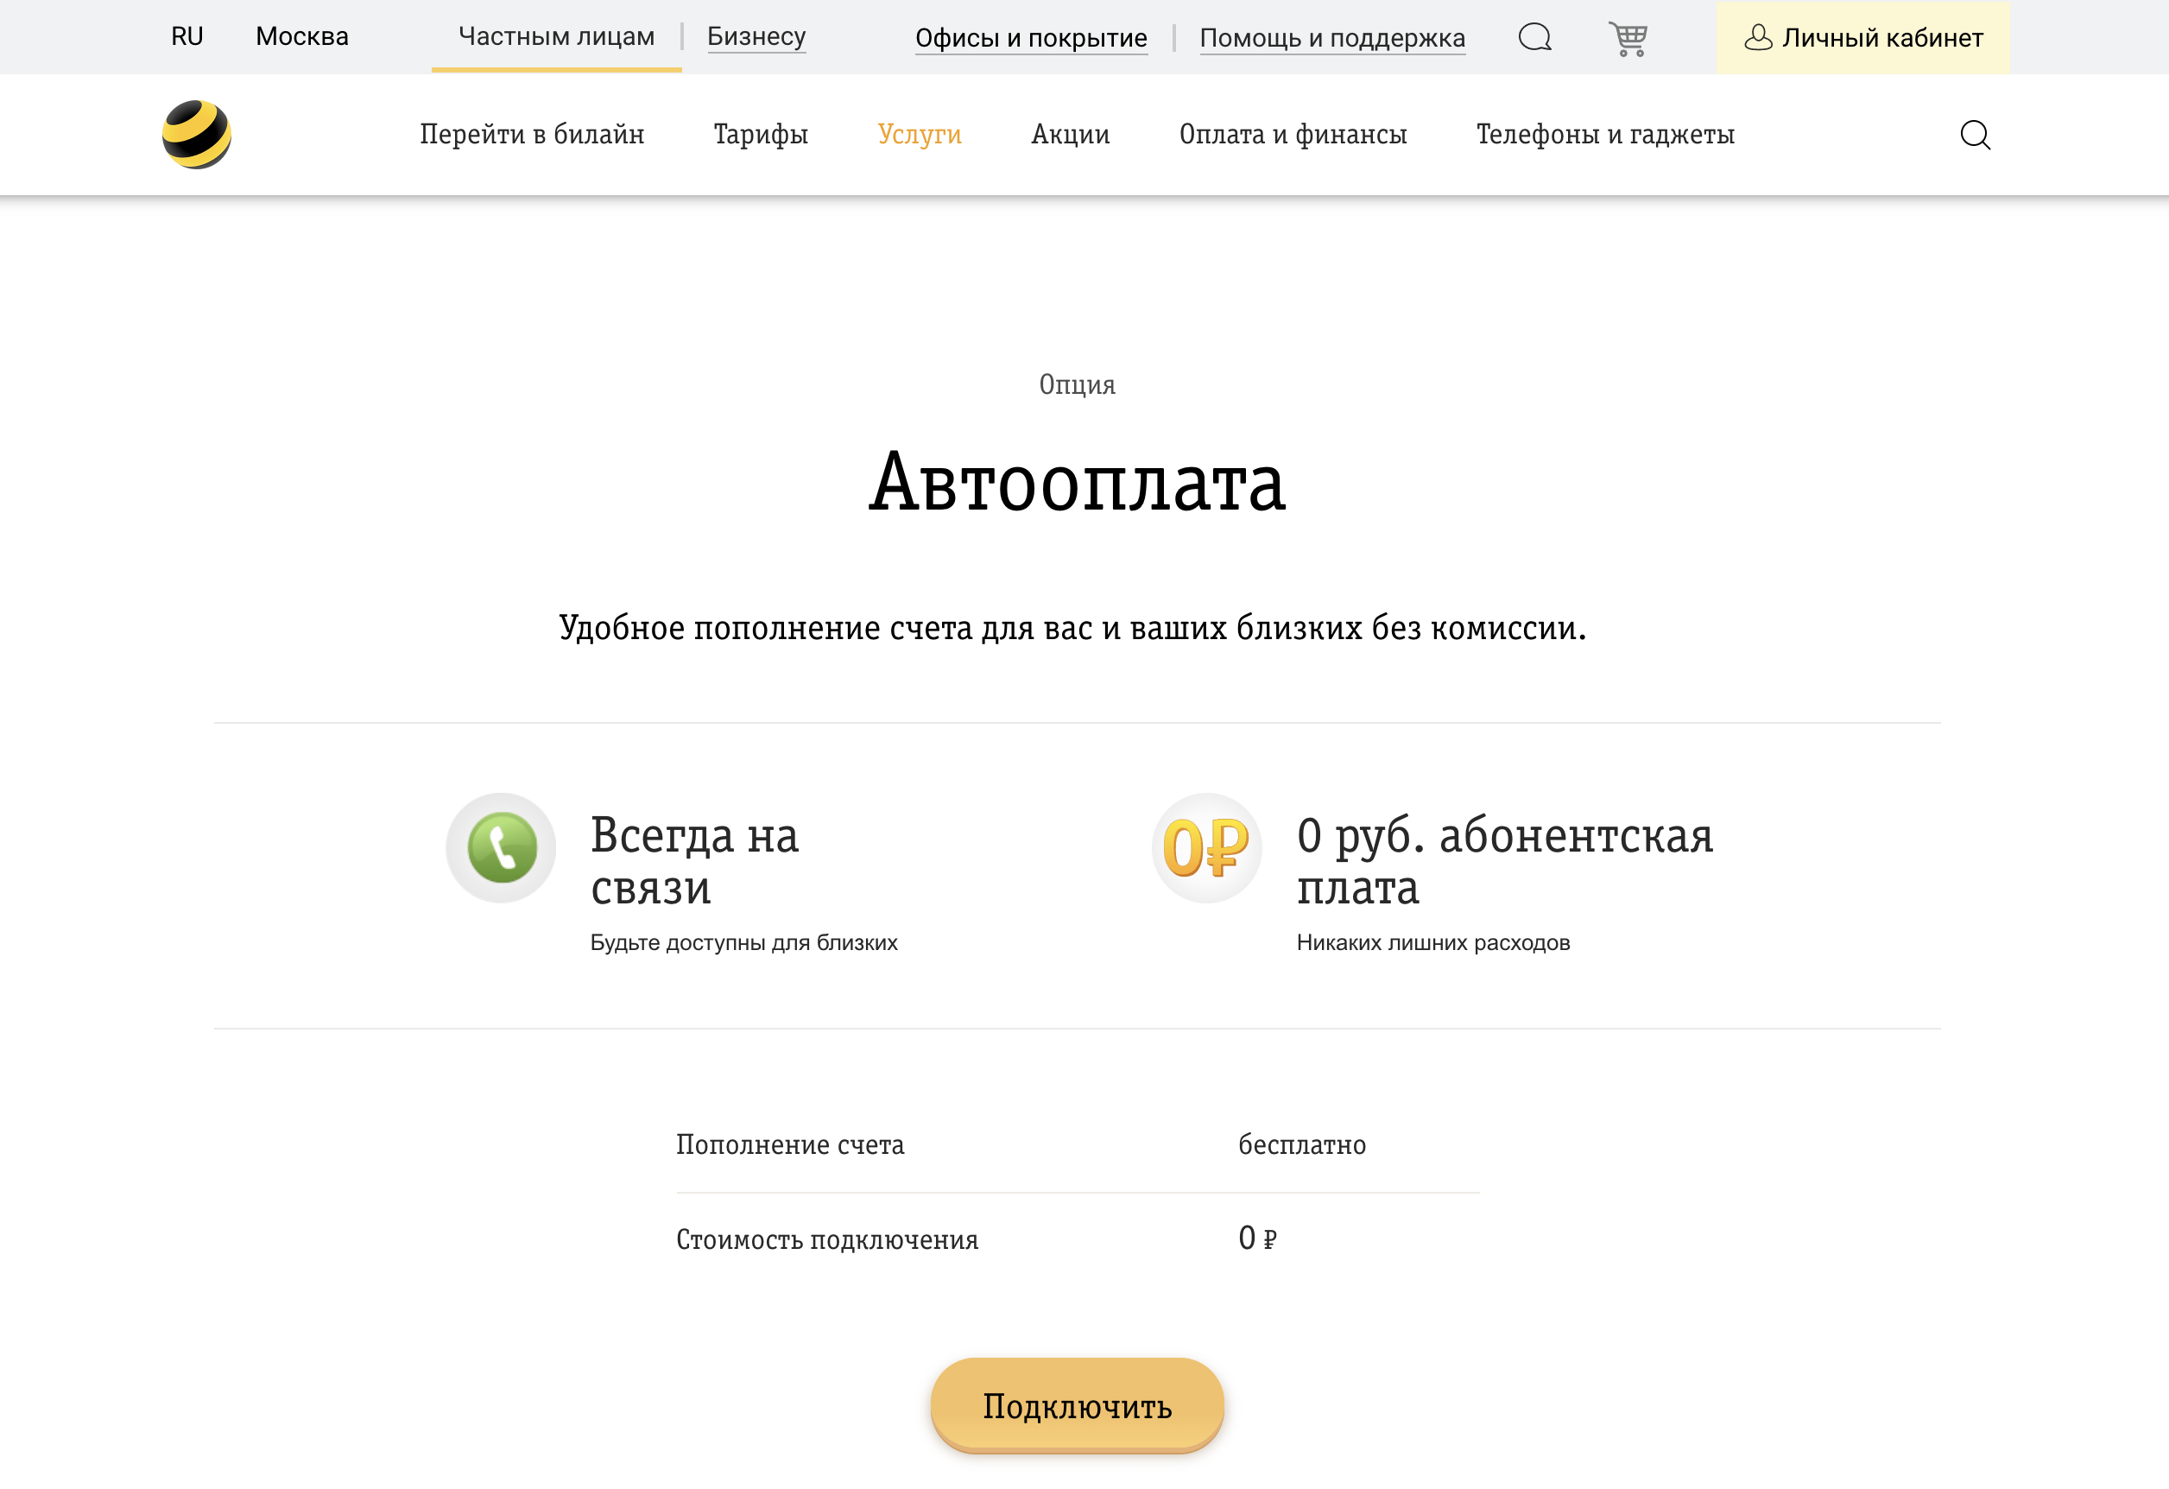Open the Москва region selector

pyautogui.click(x=301, y=36)
